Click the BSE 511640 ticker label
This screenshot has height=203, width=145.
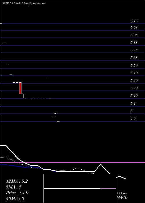(11, 3)
